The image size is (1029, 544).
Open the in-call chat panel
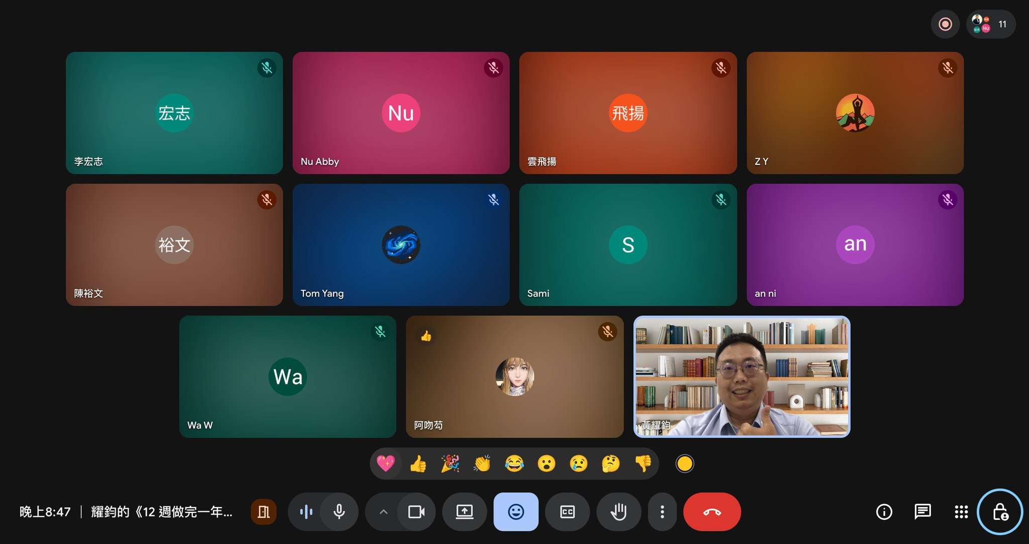tap(922, 512)
